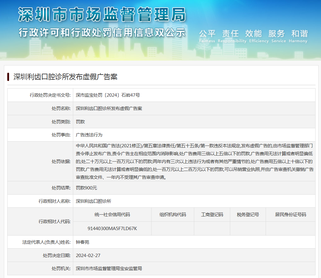Click the 统一社会信用代码 column header

(x=112, y=214)
